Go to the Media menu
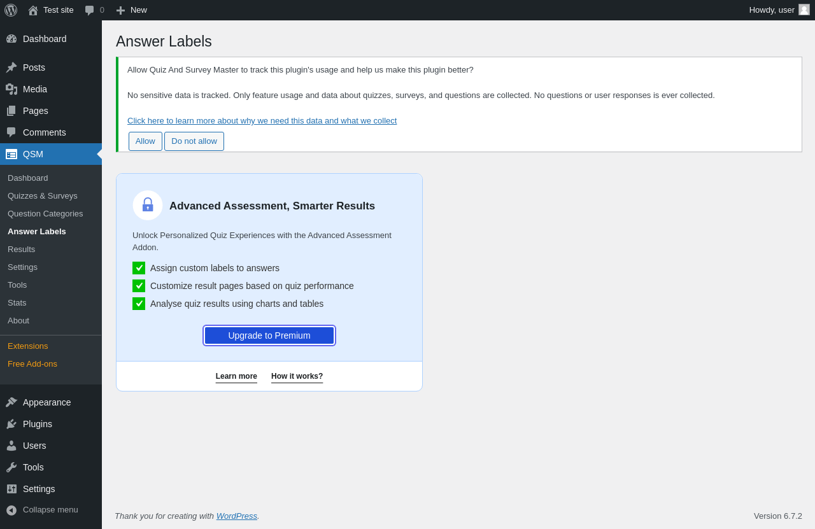The width and height of the screenshot is (815, 529). point(51,89)
